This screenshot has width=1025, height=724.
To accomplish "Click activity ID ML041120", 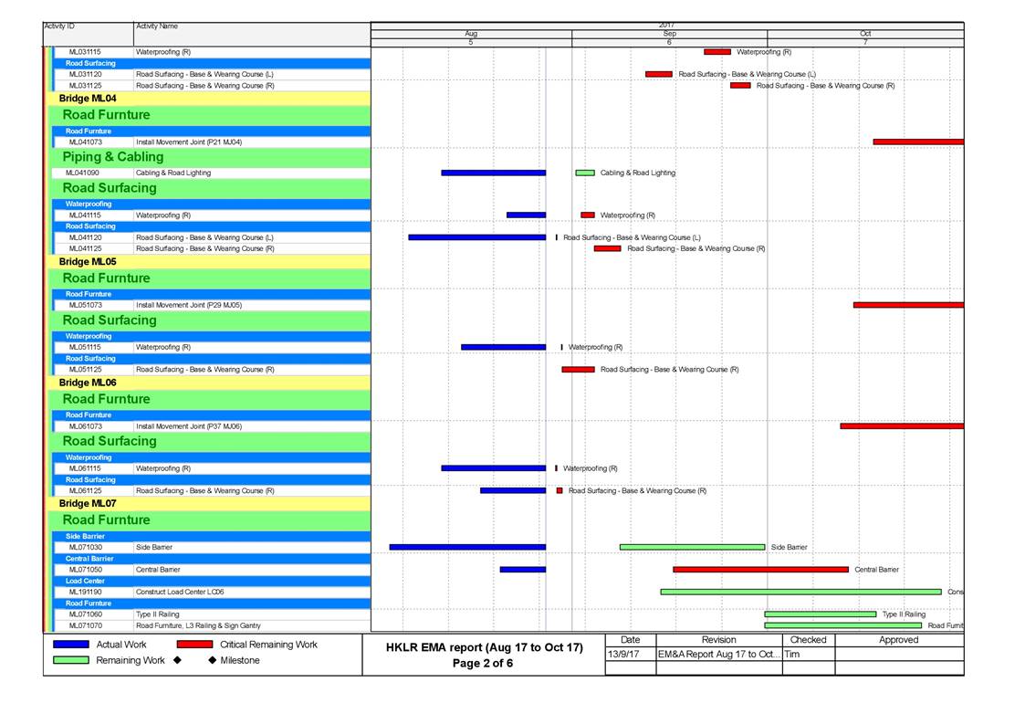I will click(85, 237).
